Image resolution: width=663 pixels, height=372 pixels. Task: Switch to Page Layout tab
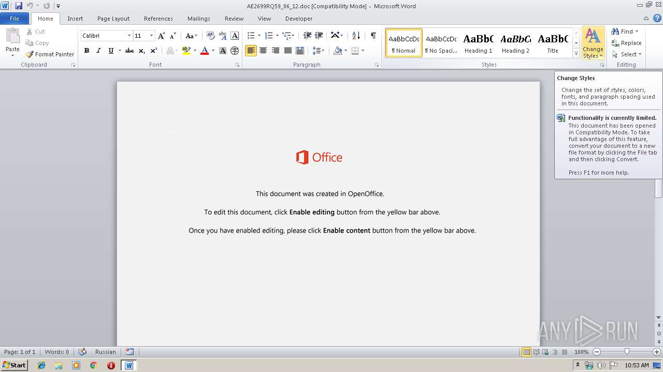113,19
